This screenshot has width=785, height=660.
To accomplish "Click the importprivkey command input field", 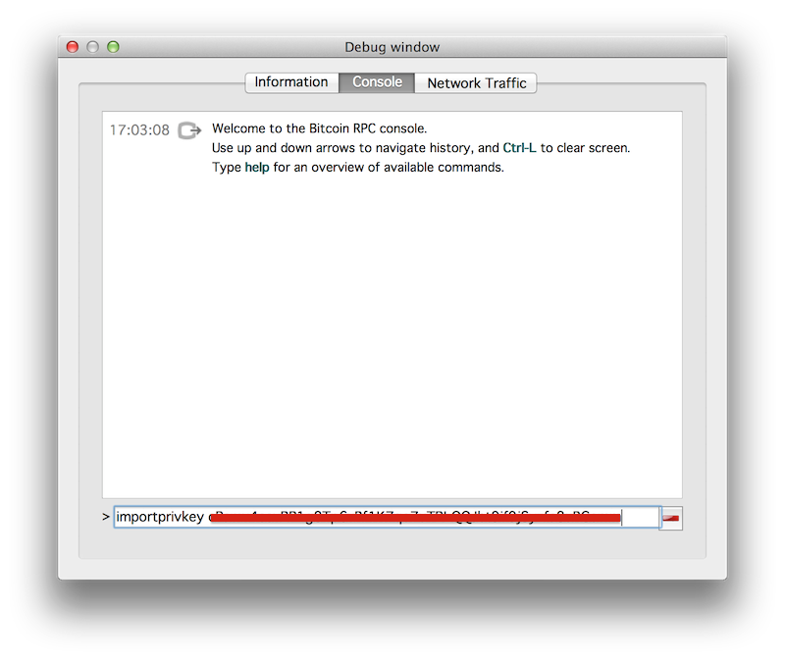I will point(387,517).
